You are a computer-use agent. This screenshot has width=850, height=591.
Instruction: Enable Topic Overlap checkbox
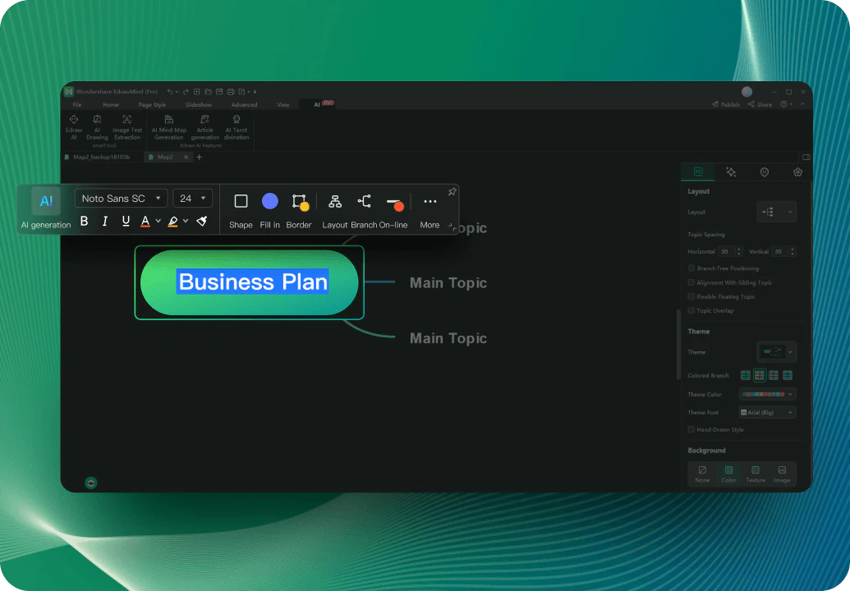(691, 310)
